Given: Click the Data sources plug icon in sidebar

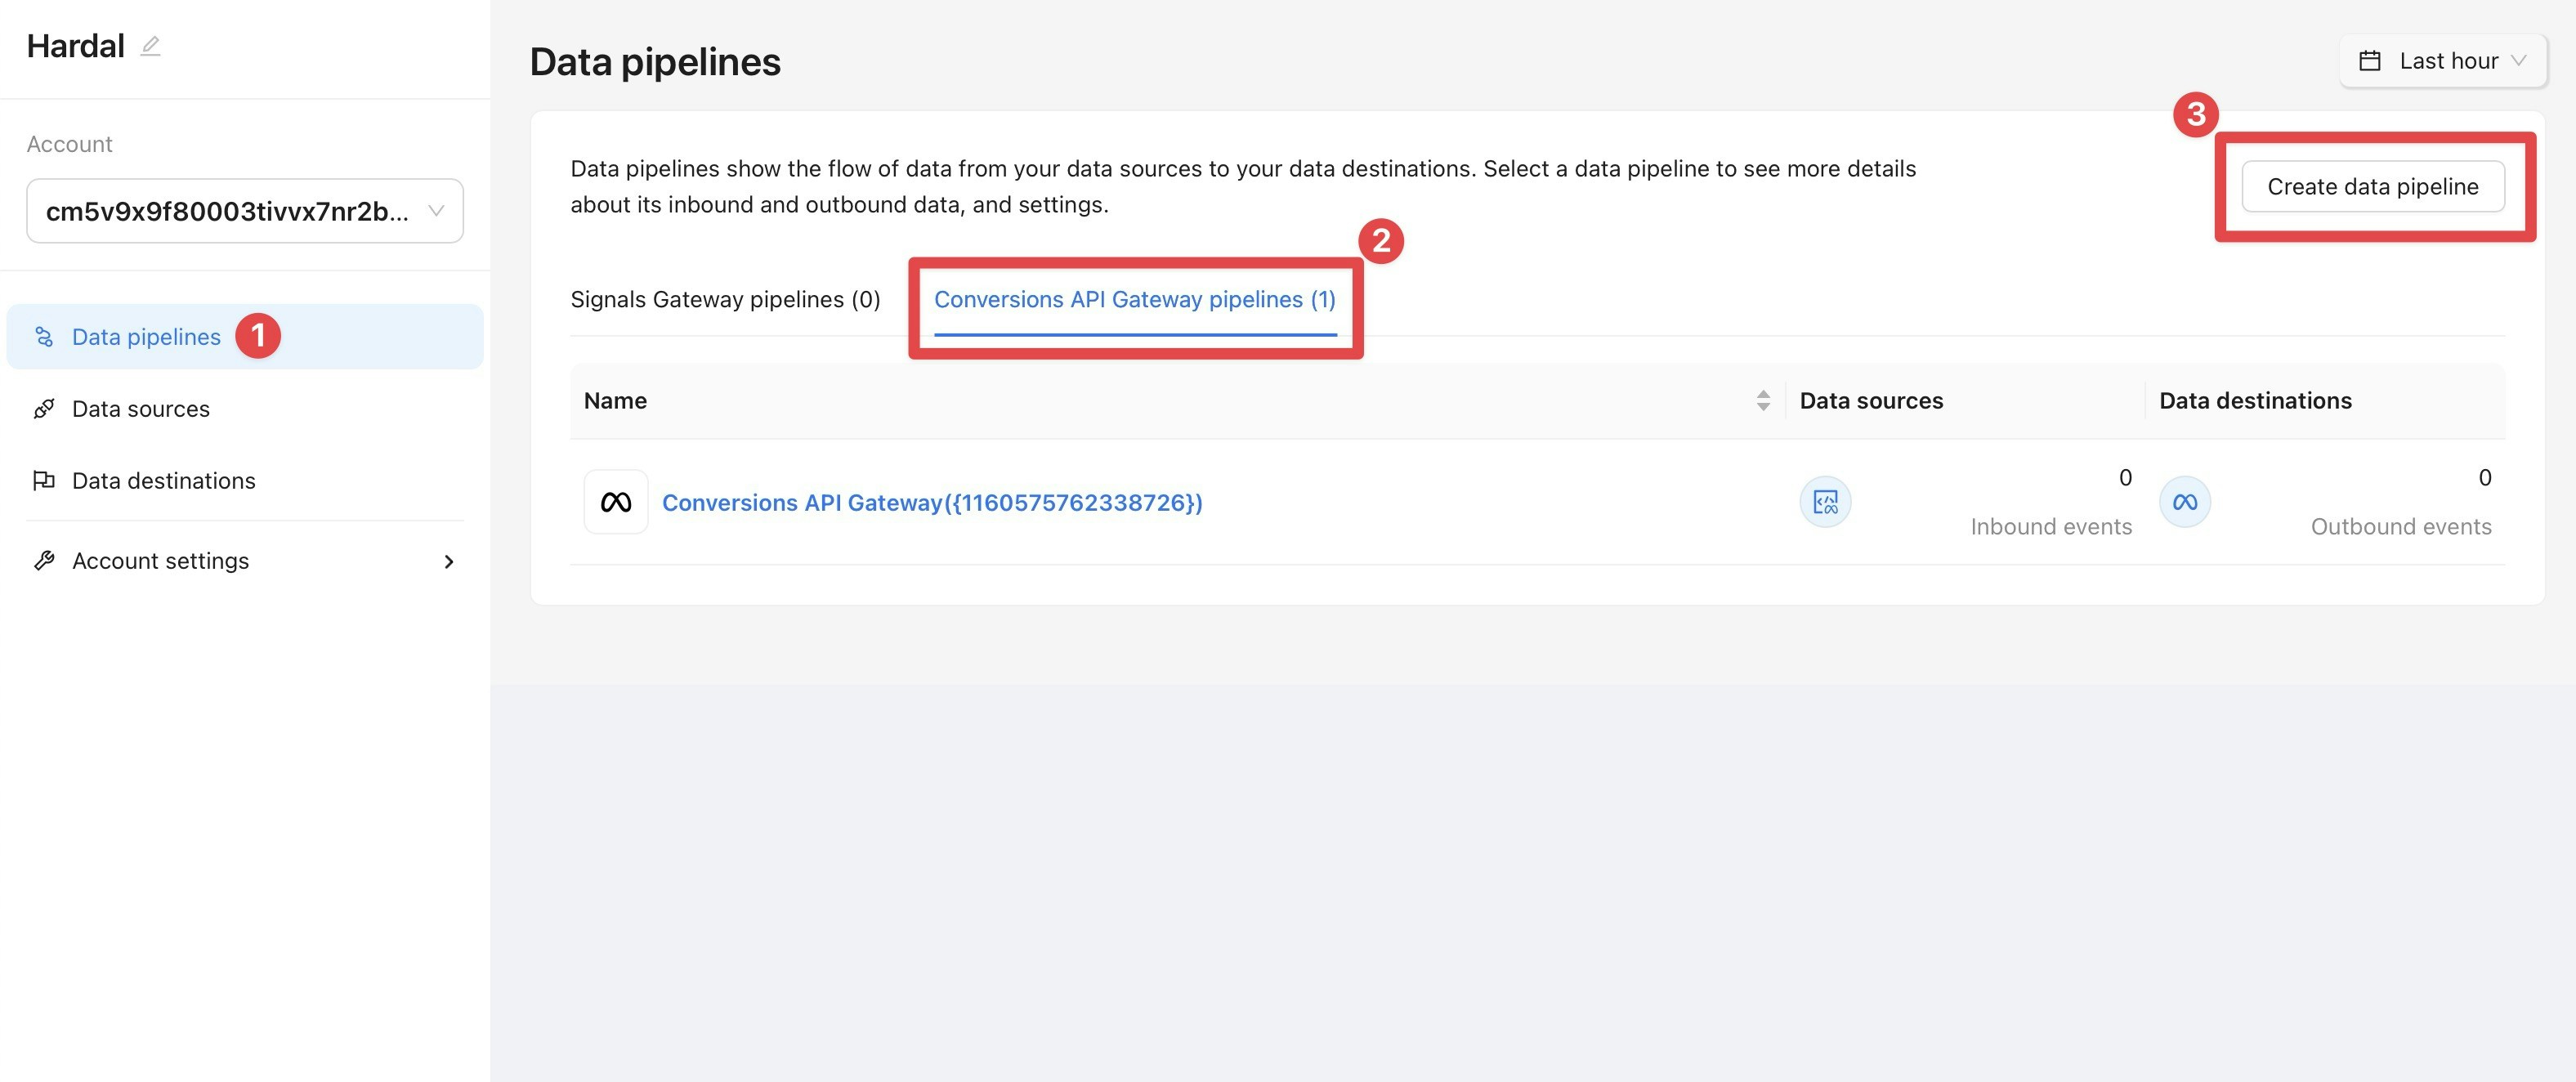Looking at the screenshot, I should [44, 408].
